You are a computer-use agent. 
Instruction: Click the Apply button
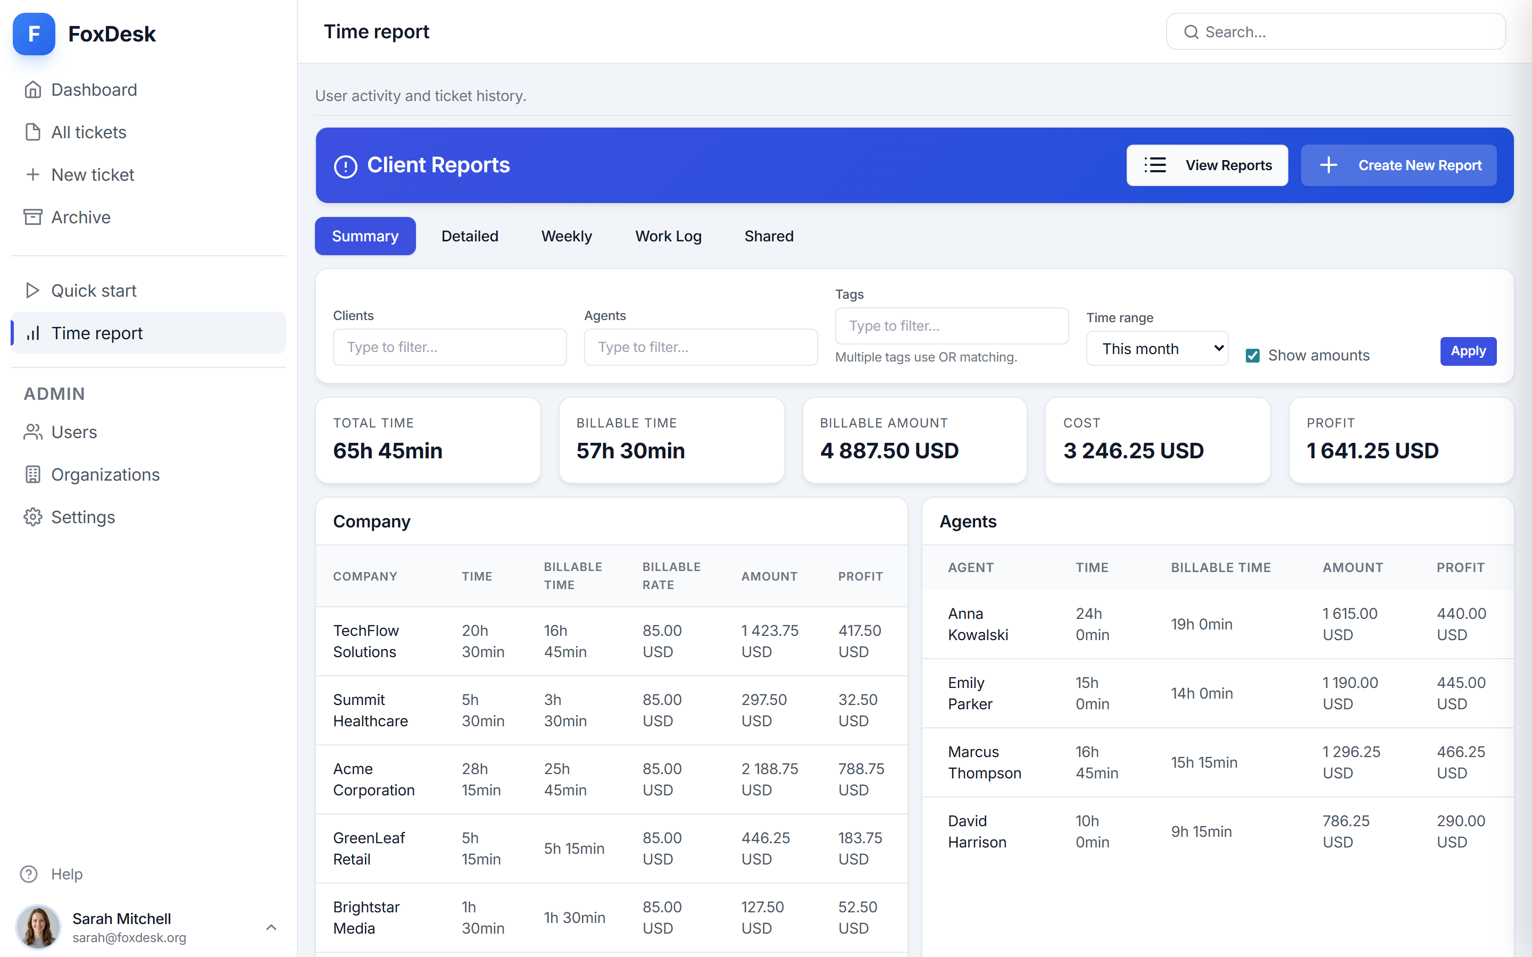tap(1468, 351)
